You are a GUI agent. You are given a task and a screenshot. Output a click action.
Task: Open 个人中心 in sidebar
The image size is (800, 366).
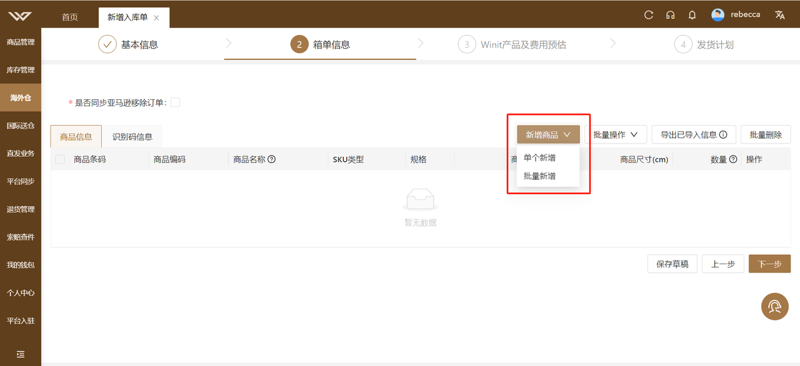pyautogui.click(x=21, y=292)
